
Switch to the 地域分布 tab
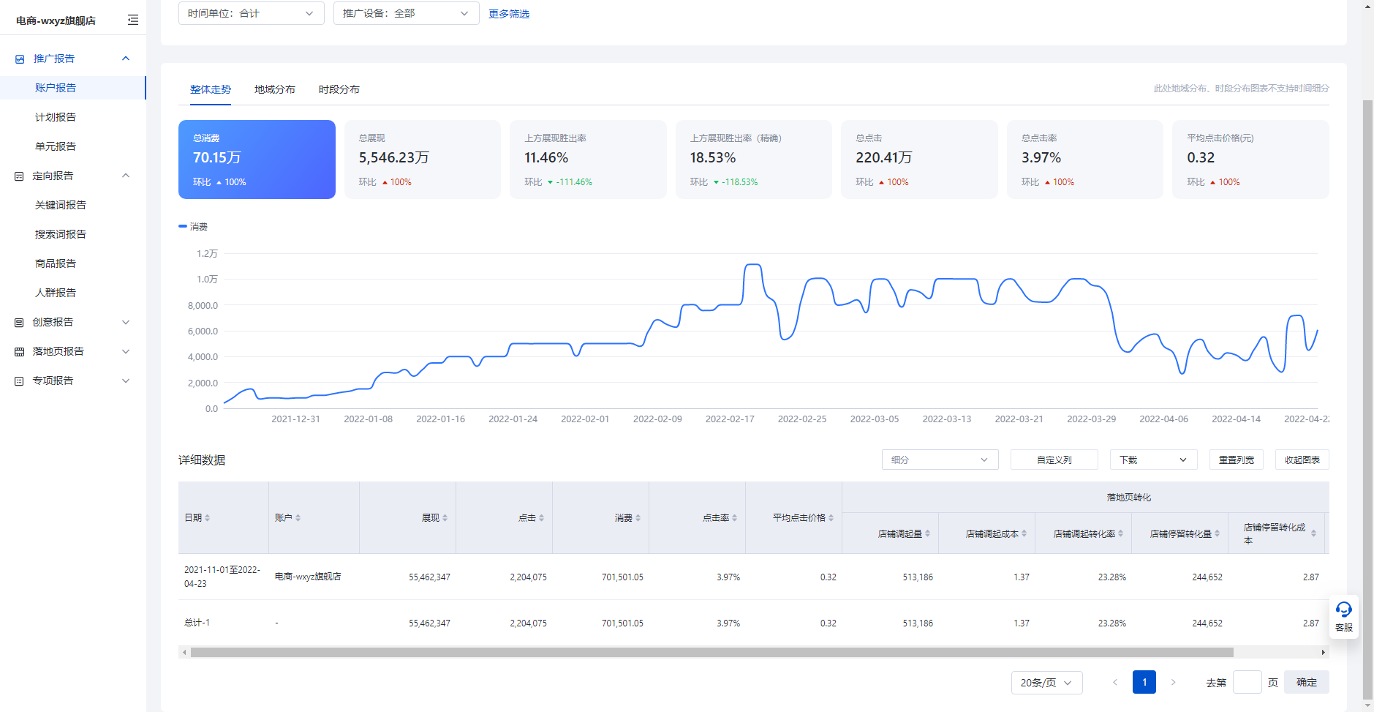[274, 89]
